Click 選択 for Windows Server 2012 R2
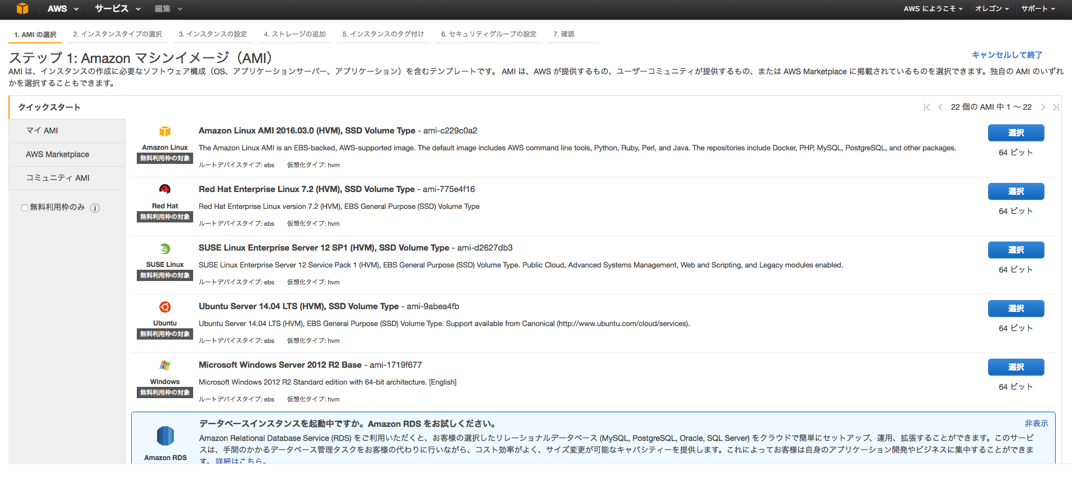Viewport: 1072px width, 486px height. point(1016,367)
